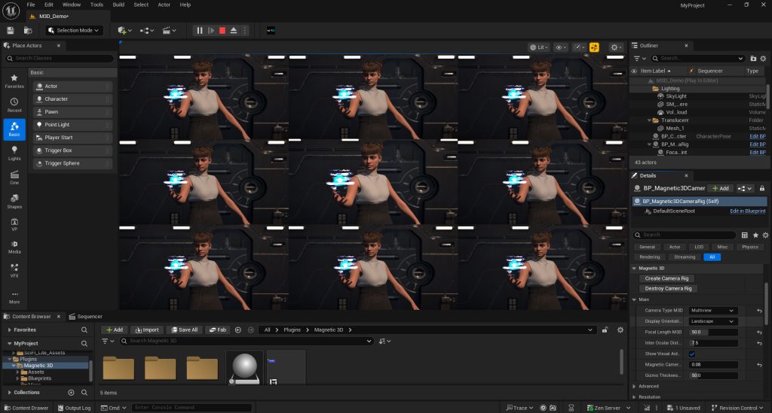The image size is (772, 413).
Task: Click the Create Camera Rig button
Action: coord(666,278)
